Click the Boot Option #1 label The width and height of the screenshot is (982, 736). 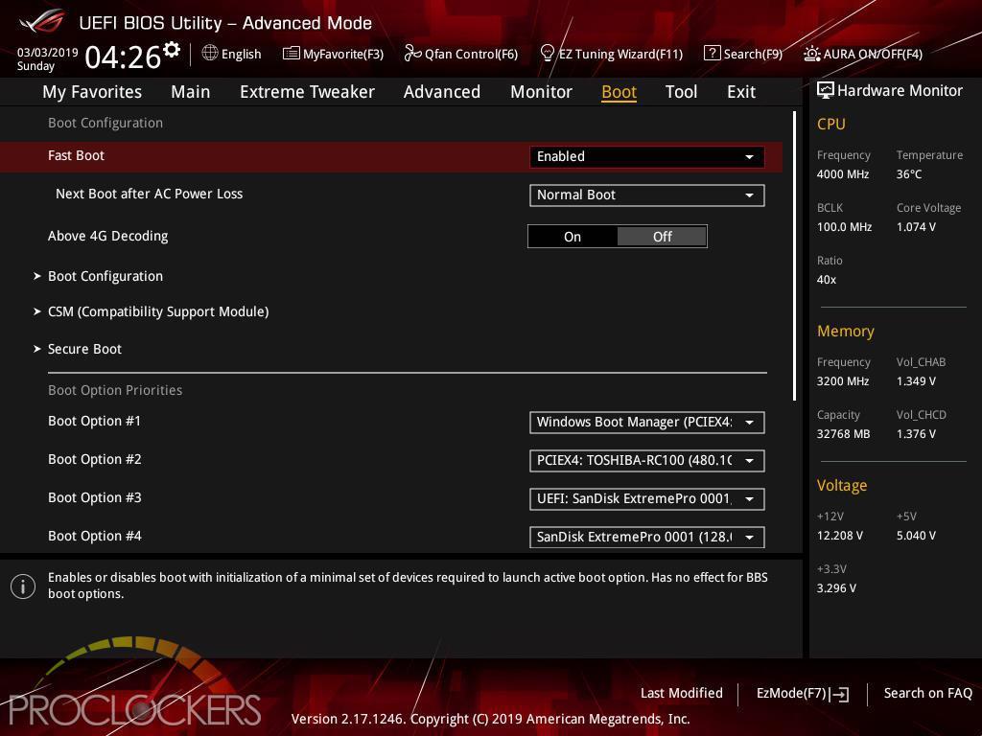click(x=94, y=422)
